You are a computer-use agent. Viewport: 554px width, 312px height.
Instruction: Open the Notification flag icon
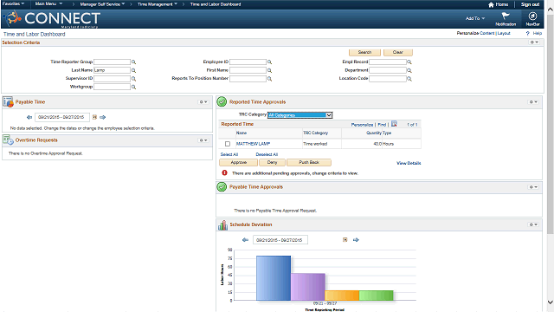[x=506, y=16]
